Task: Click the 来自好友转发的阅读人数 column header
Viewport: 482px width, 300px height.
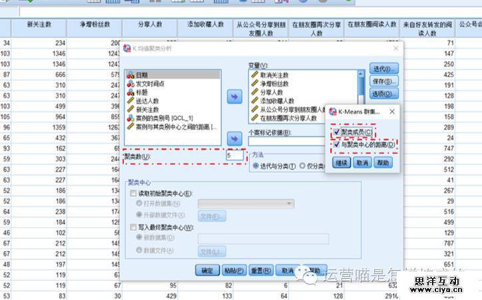Action: (x=427, y=28)
